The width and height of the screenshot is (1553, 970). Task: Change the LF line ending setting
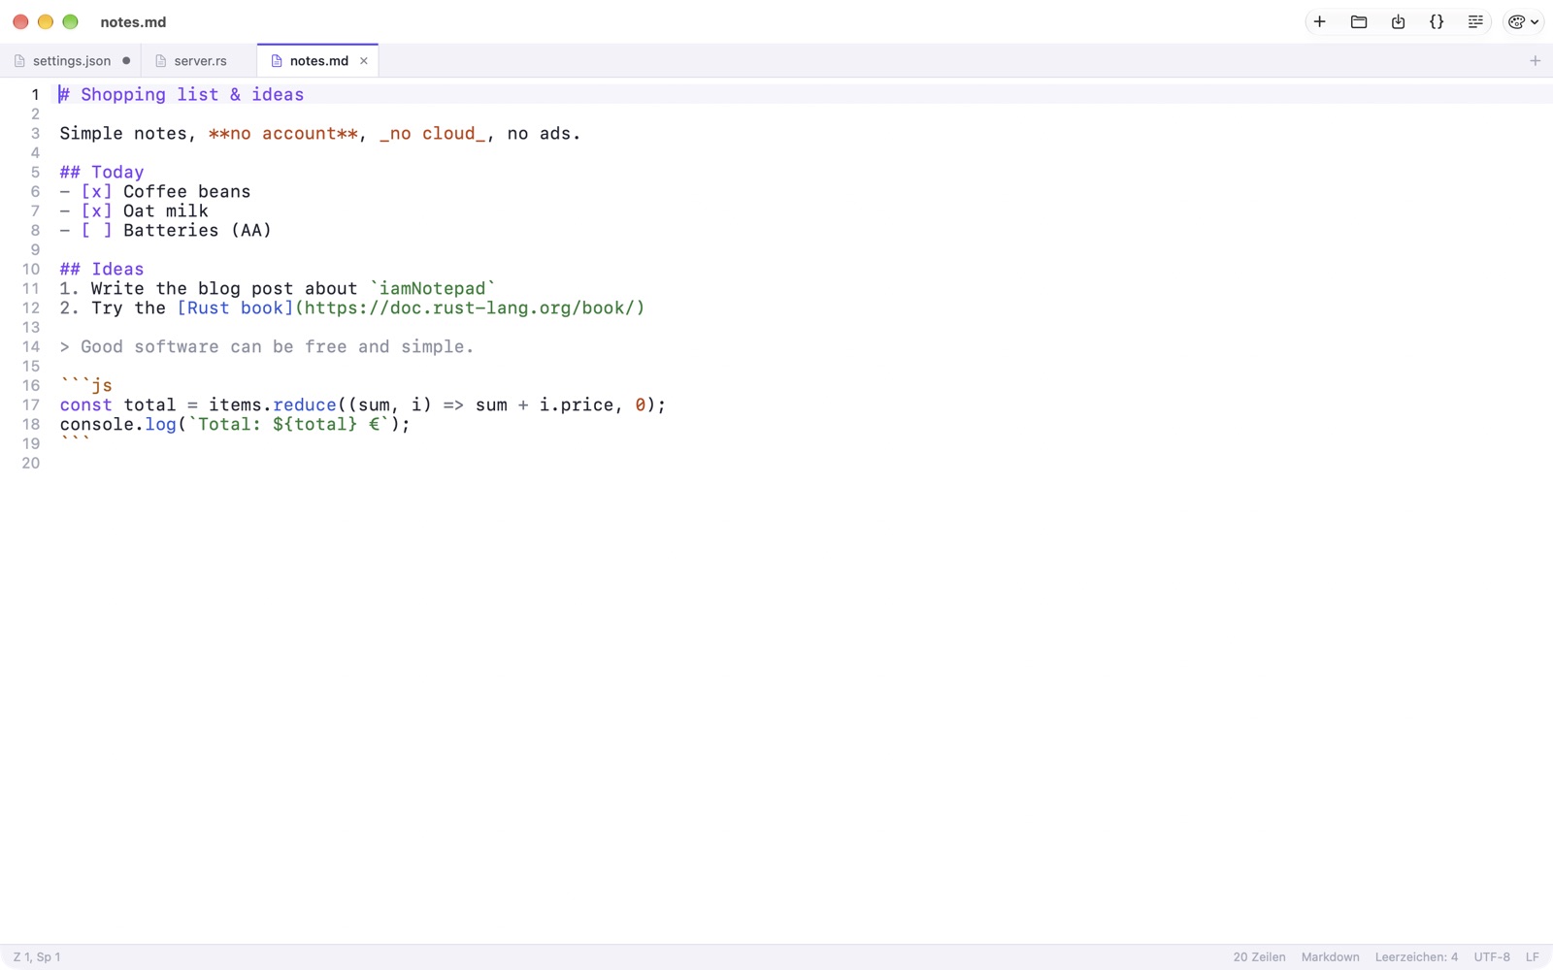1533,957
